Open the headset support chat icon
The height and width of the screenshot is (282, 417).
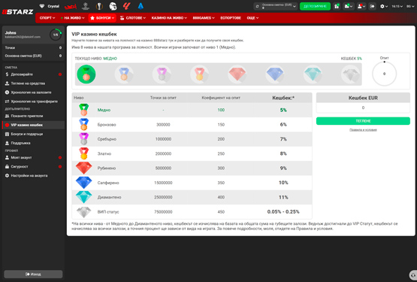[x=413, y=274]
